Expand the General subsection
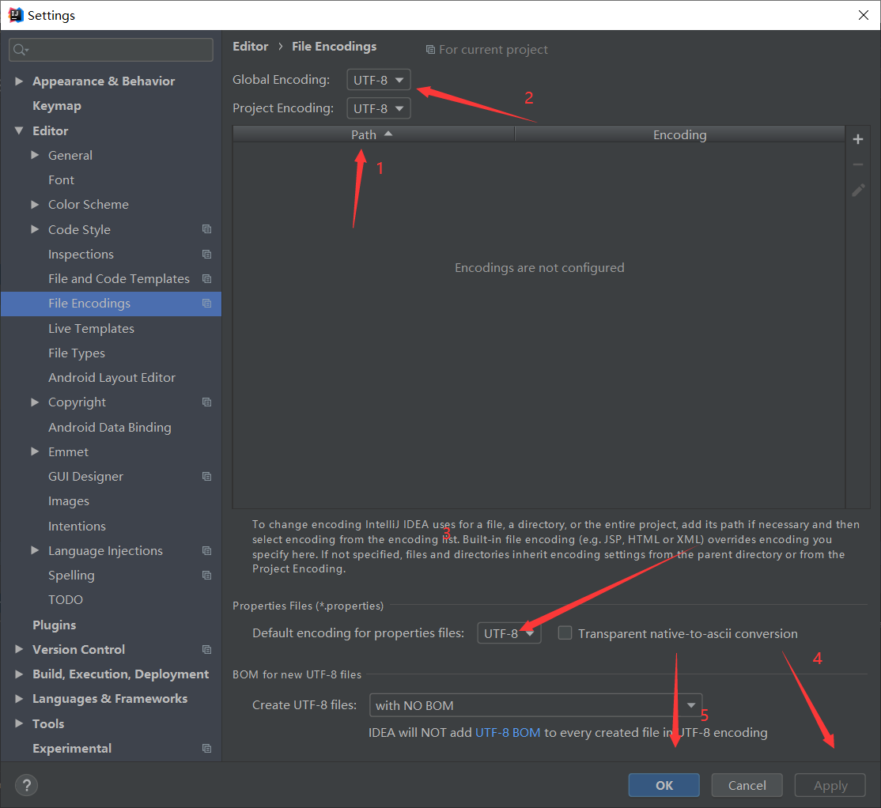The image size is (881, 808). (x=35, y=155)
